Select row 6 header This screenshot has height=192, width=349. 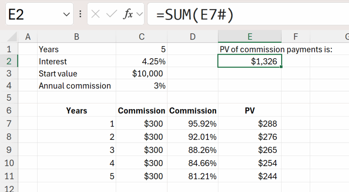coord(9,111)
